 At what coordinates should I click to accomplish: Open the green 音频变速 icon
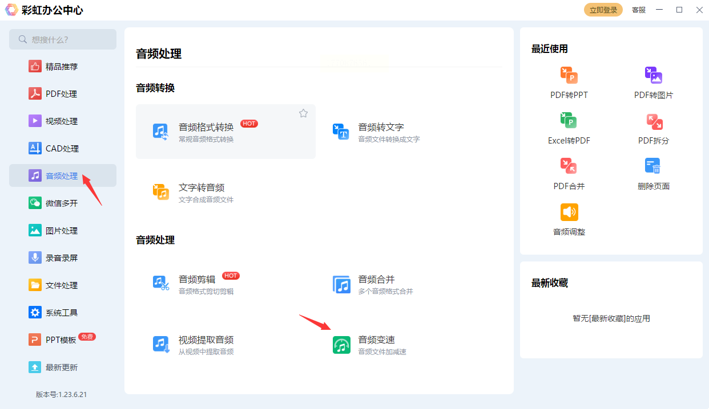pos(341,345)
